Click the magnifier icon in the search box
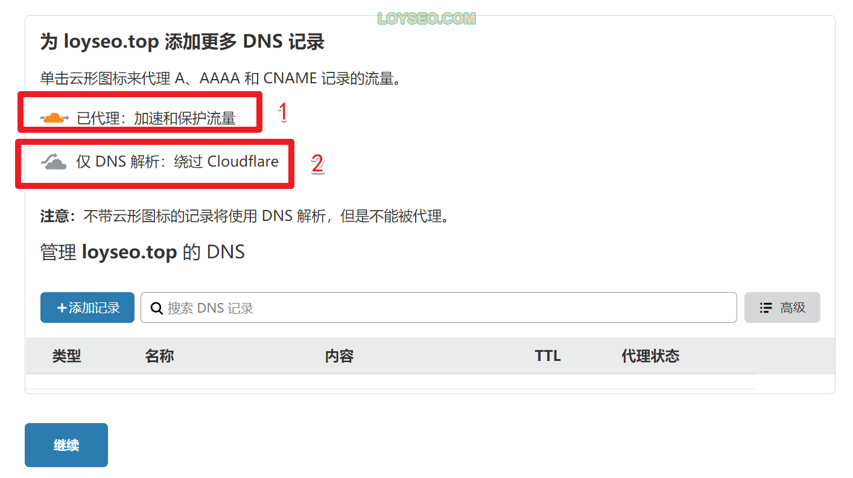The image size is (853, 478). click(x=156, y=308)
